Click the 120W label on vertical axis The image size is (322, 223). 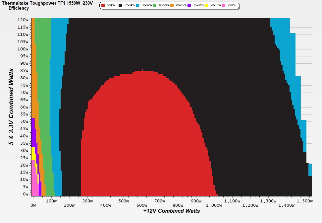(23, 20)
